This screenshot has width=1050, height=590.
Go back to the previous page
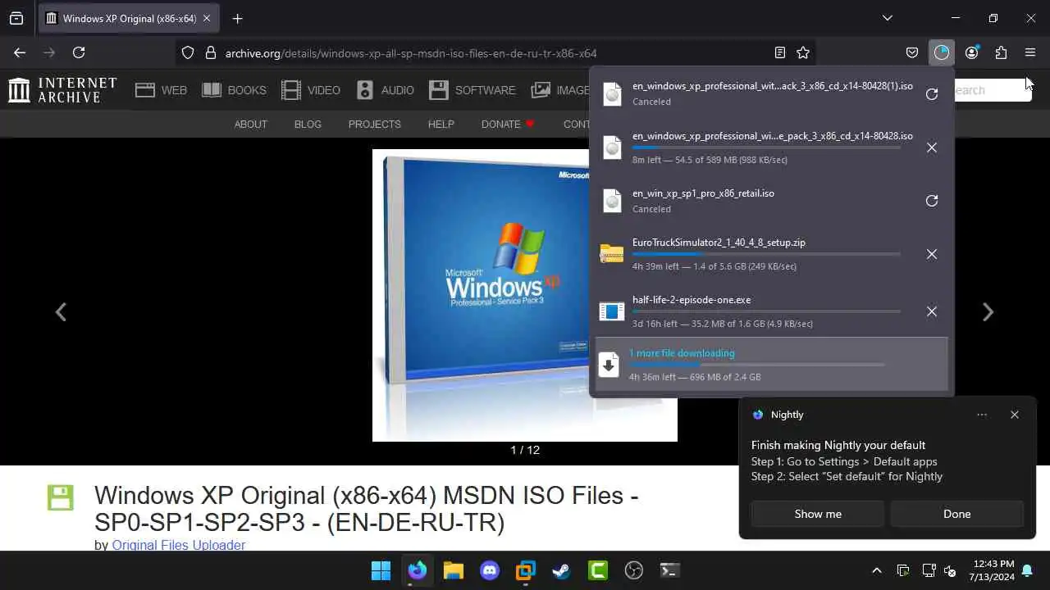click(20, 52)
